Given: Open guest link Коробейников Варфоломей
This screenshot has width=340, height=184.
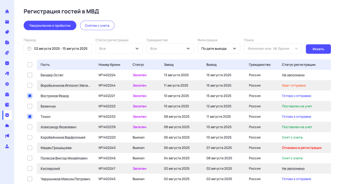Looking at the screenshot, I should pos(63,137).
